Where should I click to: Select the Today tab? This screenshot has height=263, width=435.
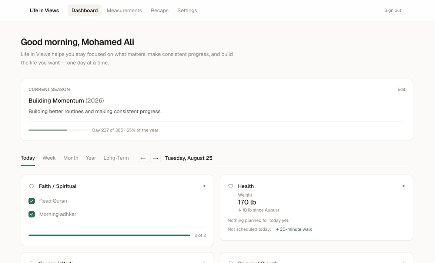(x=28, y=158)
